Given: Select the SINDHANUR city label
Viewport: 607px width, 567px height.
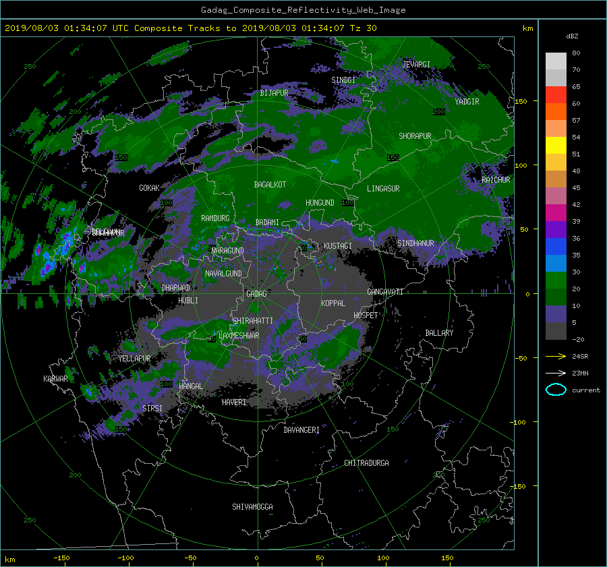Looking at the screenshot, I should 415,243.
